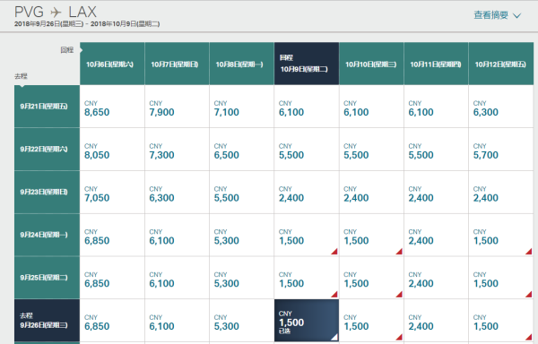Click the selected departure row 9月26日(星期三)
The image size is (538, 344).
[47, 321]
